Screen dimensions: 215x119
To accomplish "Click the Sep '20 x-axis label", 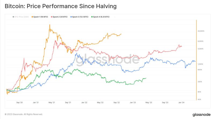I will [20, 102].
